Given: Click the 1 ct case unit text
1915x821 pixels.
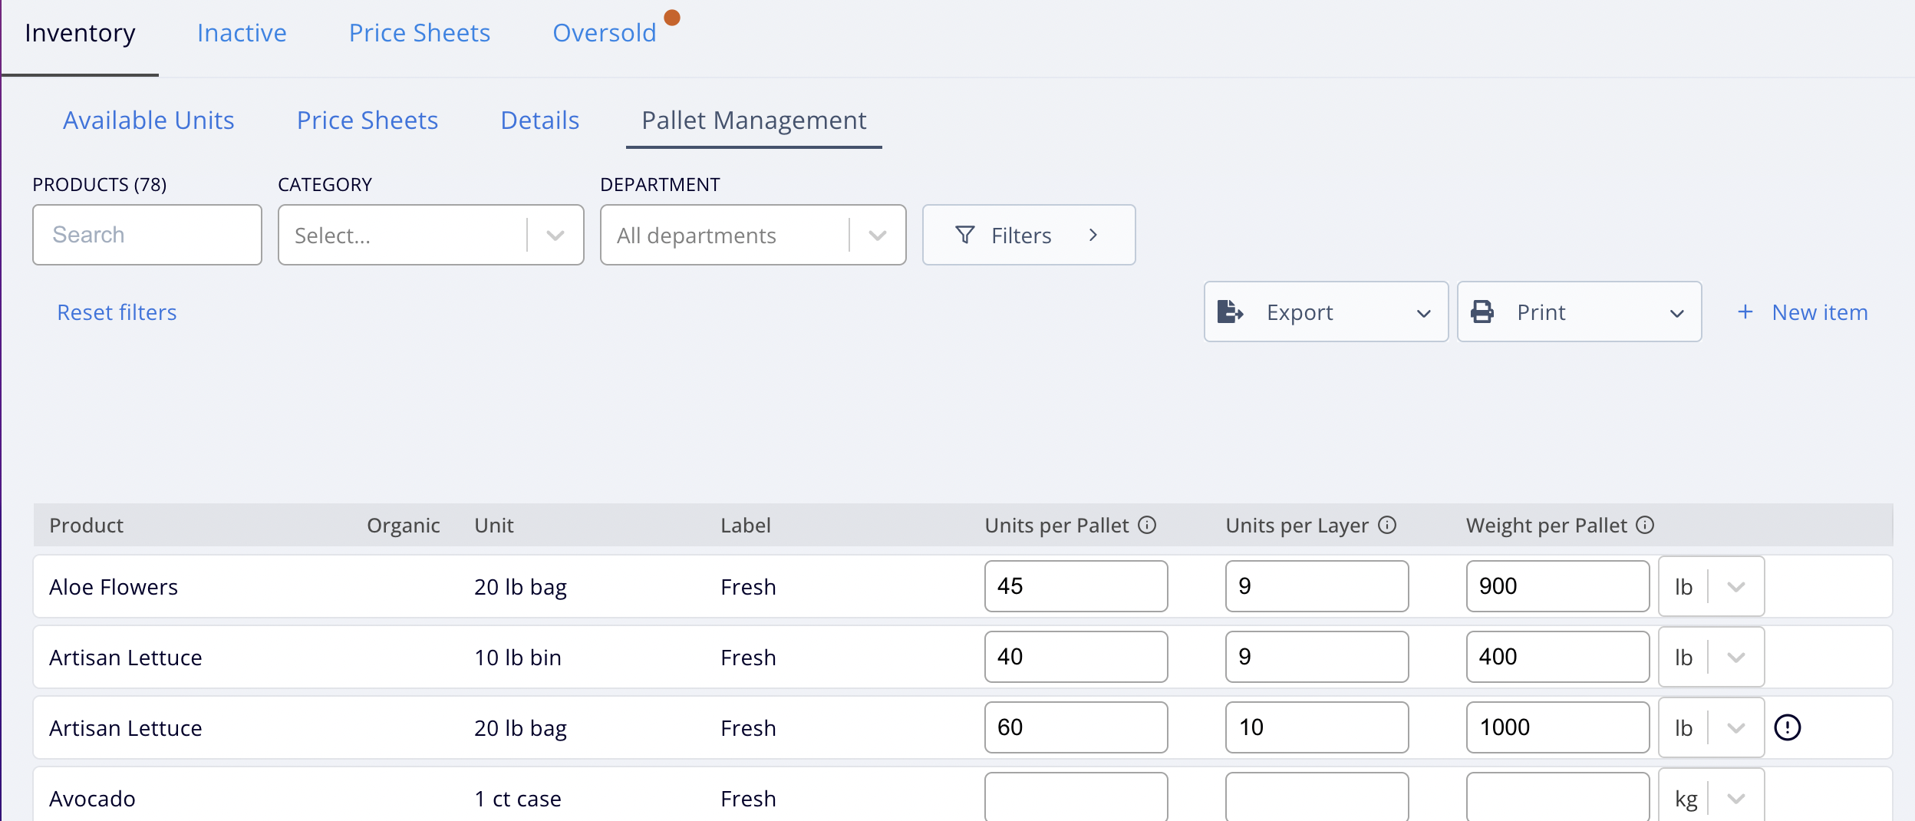Looking at the screenshot, I should tap(518, 799).
